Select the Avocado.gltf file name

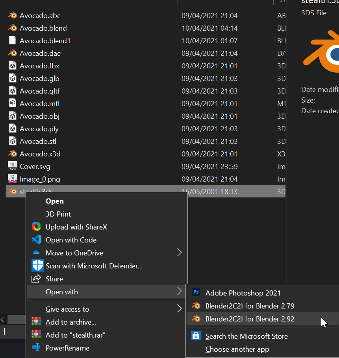coord(40,91)
